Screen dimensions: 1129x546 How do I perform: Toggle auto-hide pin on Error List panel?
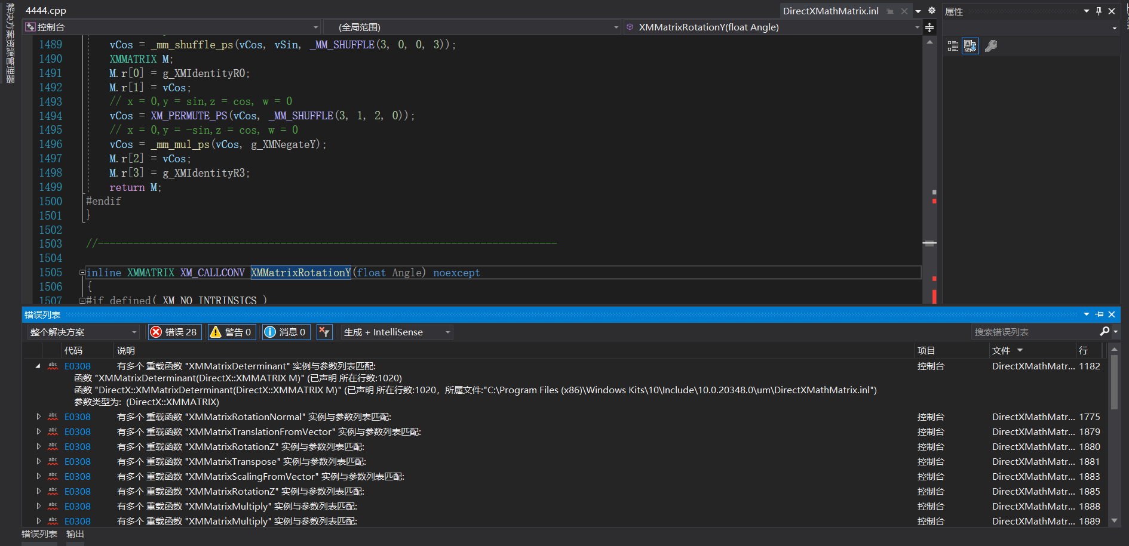point(1099,314)
